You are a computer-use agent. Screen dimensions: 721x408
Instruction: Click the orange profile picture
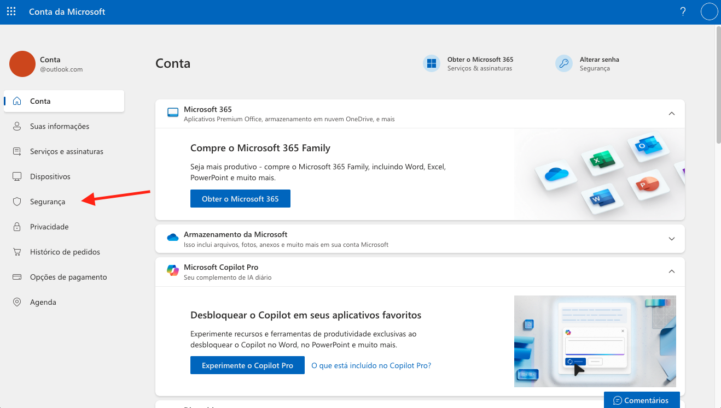[x=22, y=64]
